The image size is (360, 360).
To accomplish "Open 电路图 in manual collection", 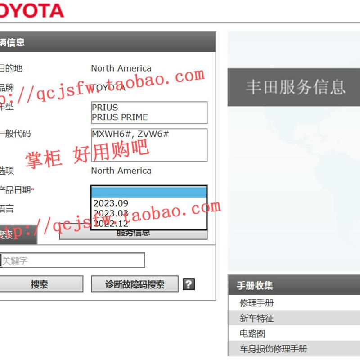I will coord(294,333).
